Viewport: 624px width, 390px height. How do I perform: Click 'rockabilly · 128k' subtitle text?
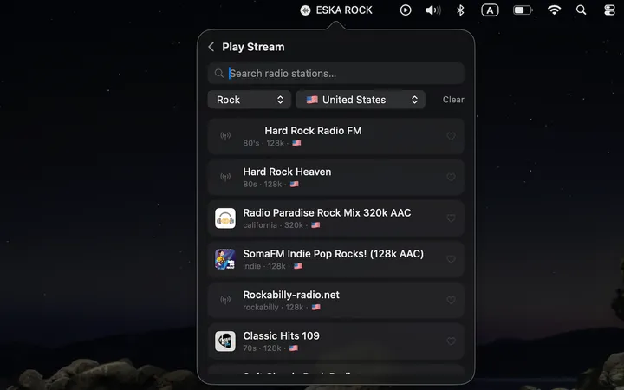click(273, 307)
